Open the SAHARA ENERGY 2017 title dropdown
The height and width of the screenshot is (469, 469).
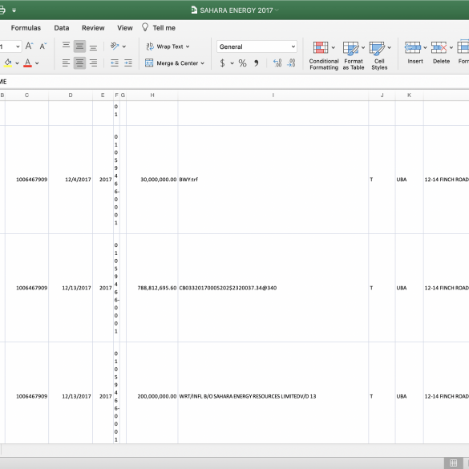pos(277,10)
